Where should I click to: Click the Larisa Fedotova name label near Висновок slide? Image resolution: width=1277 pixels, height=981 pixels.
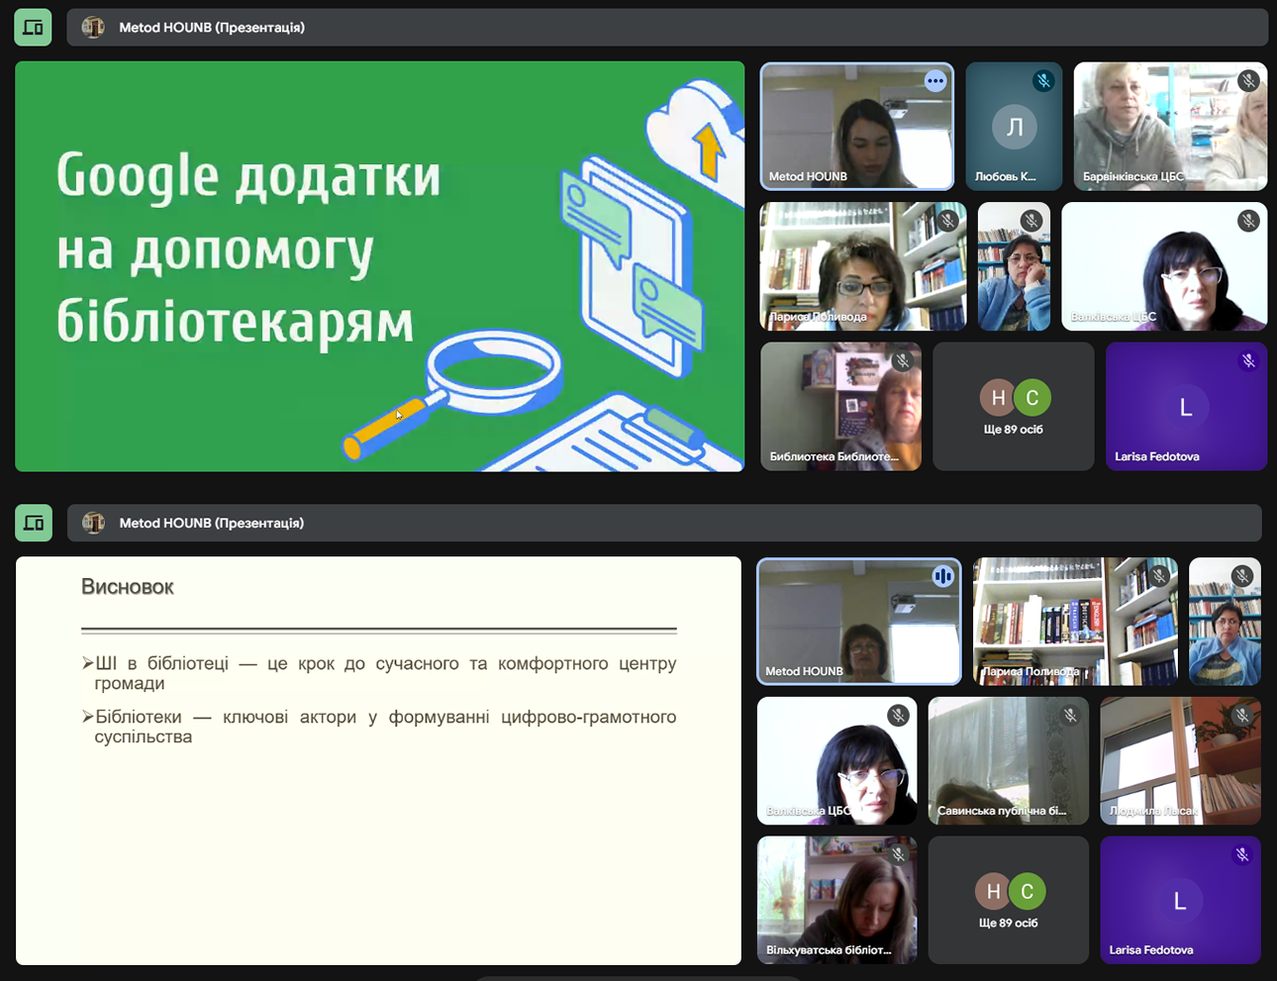(x=1151, y=949)
